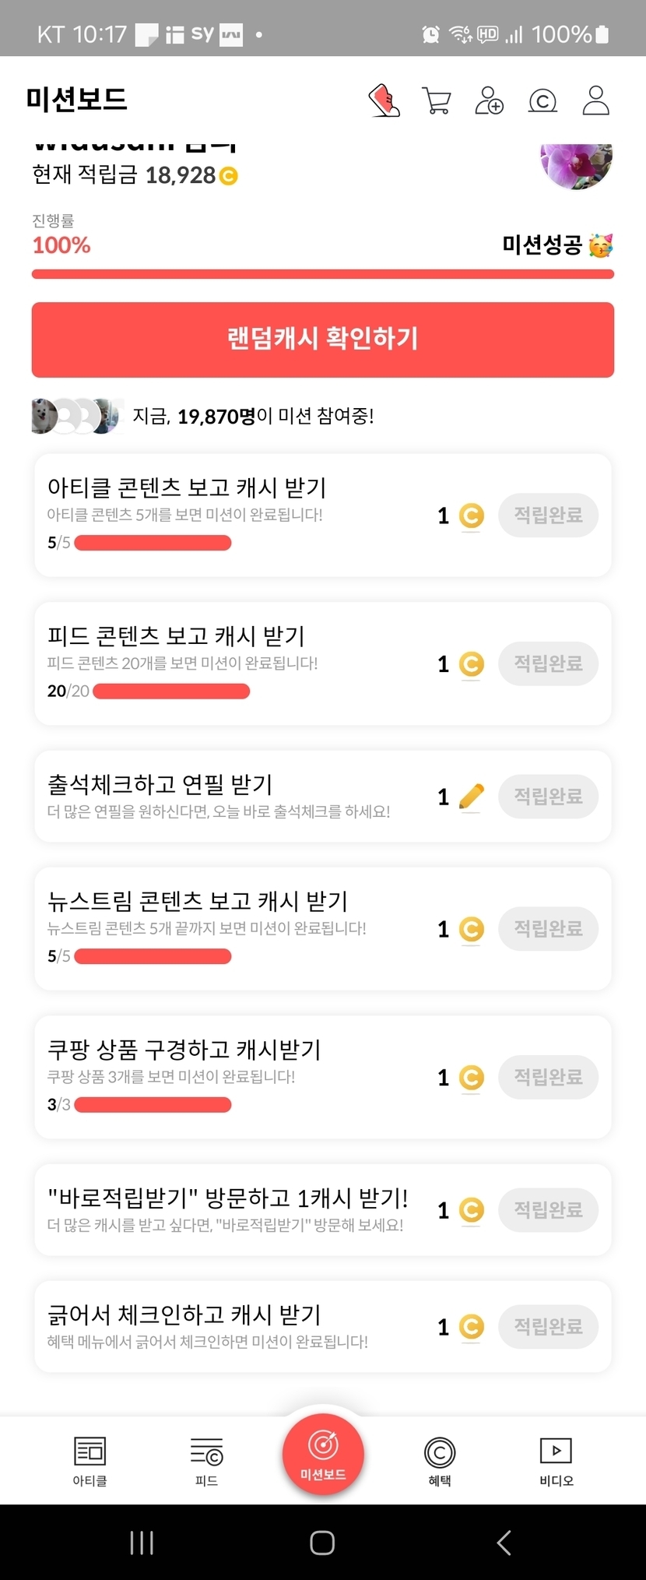Image resolution: width=646 pixels, height=1580 pixels.
Task: Tap the invite friend icon
Action: pos(489,101)
